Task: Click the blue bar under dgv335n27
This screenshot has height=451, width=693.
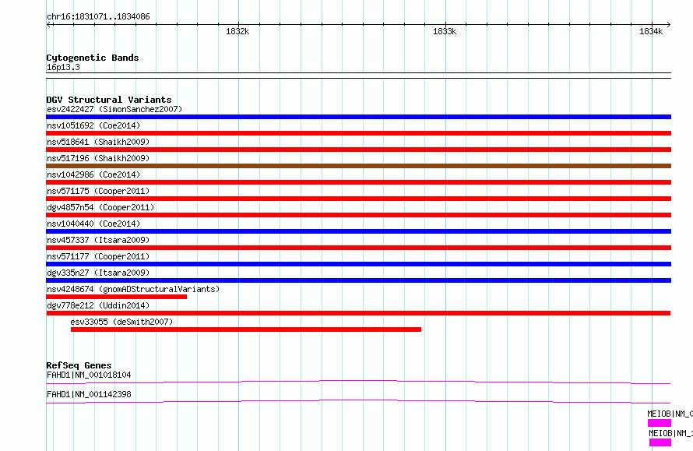Action: tap(358, 280)
